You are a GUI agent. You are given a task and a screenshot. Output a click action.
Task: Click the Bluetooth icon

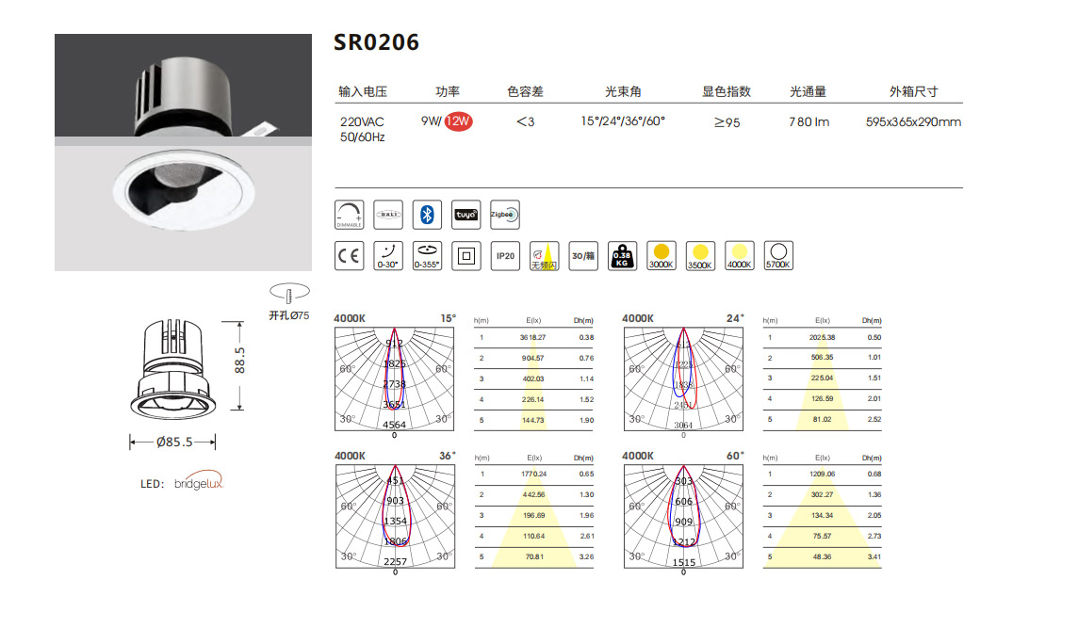click(x=427, y=215)
